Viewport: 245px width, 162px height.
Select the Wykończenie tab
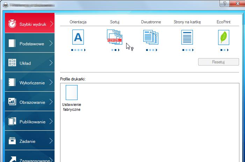click(x=30, y=82)
